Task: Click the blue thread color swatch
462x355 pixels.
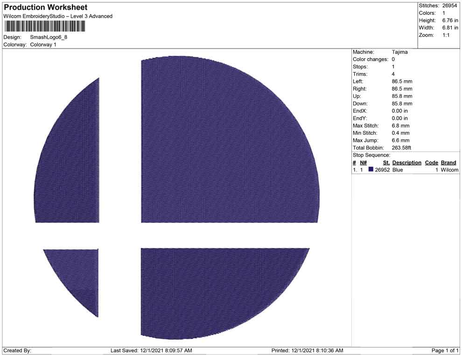Action: click(x=371, y=170)
